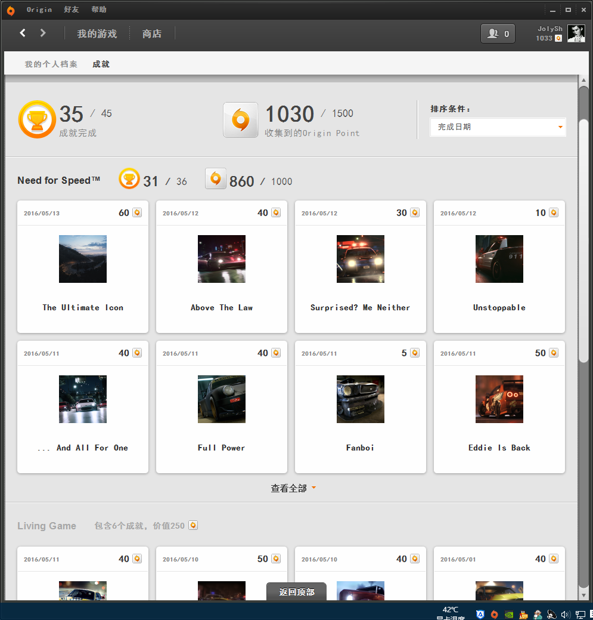
Task: Click the Unstoppable title text
Action: point(499,308)
